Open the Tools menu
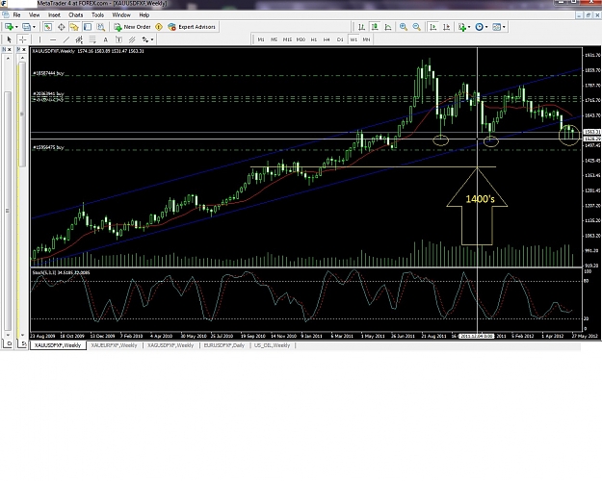 point(97,15)
